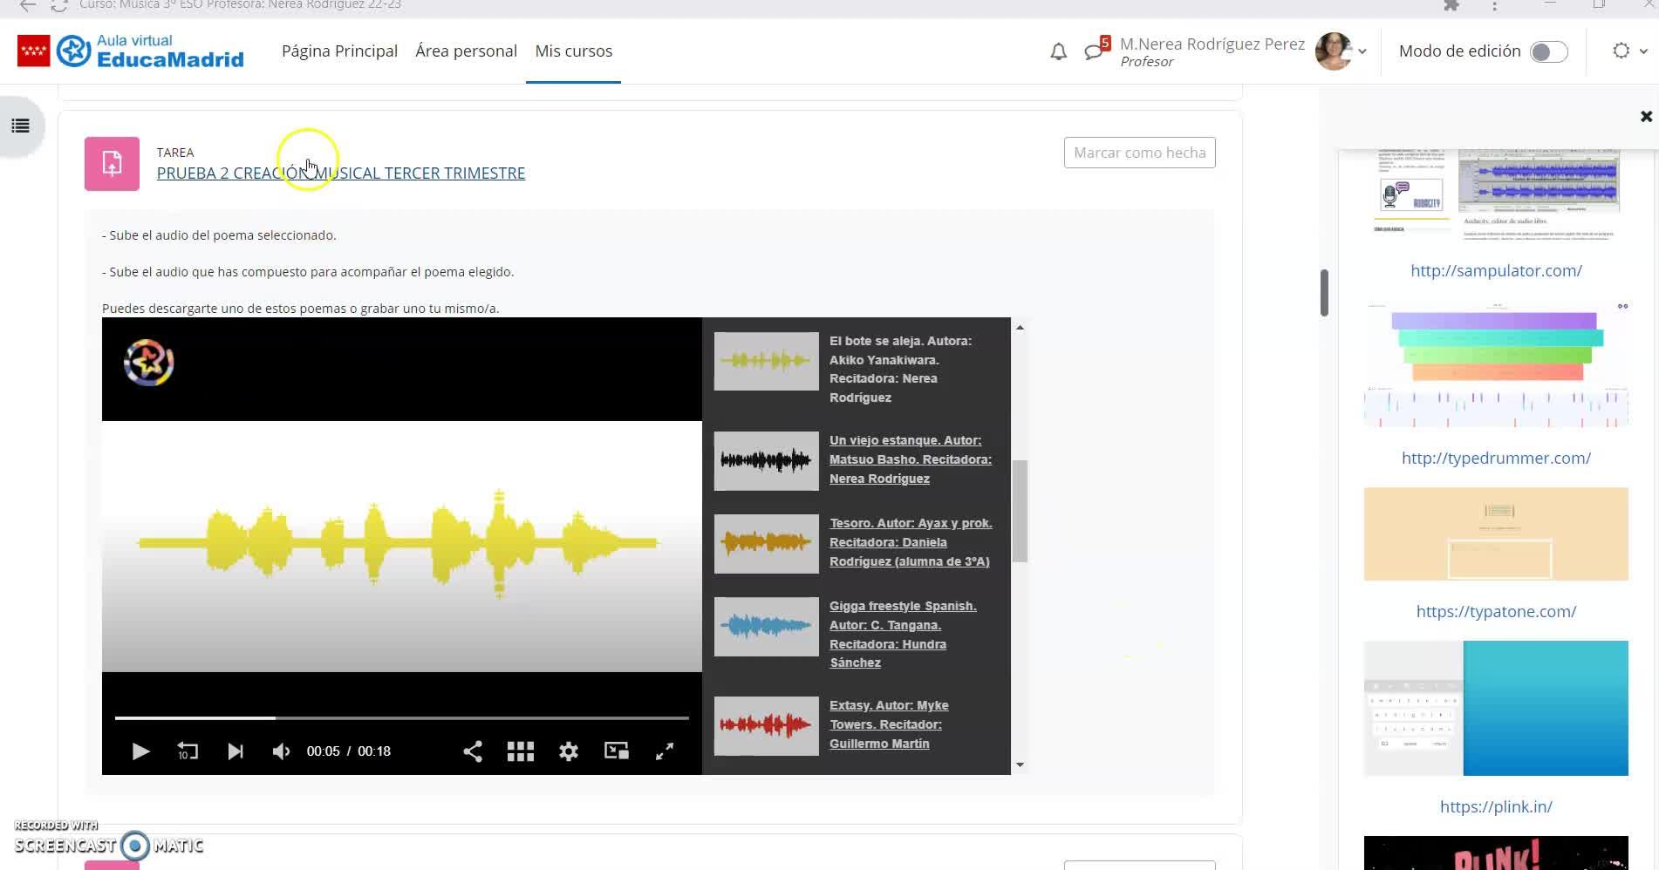Open the plink.in link
This screenshot has width=1659, height=870.
[1496, 807]
